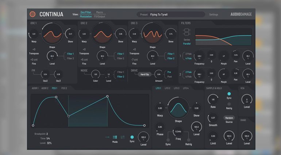The image size is (281, 155).
Task: Click the filter routing diagram icon
Action: (x=187, y=32)
